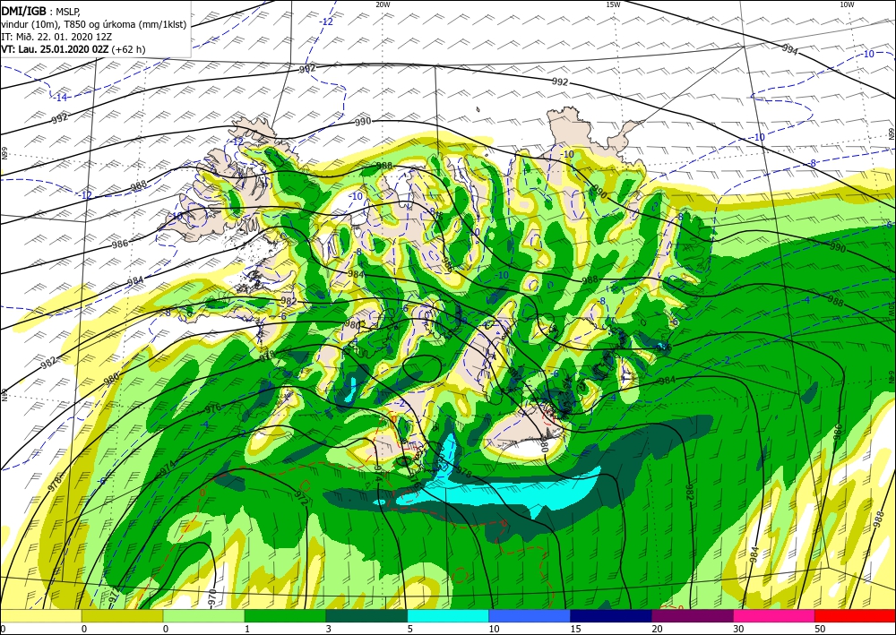
Task: Click the pale yellow legend swatch
Action: 40,615
